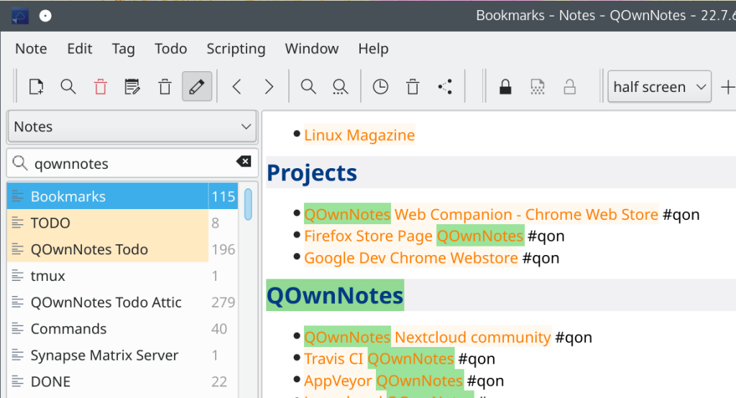Open the Linux Magazine link
Screen dimensions: 736x398
(x=359, y=135)
